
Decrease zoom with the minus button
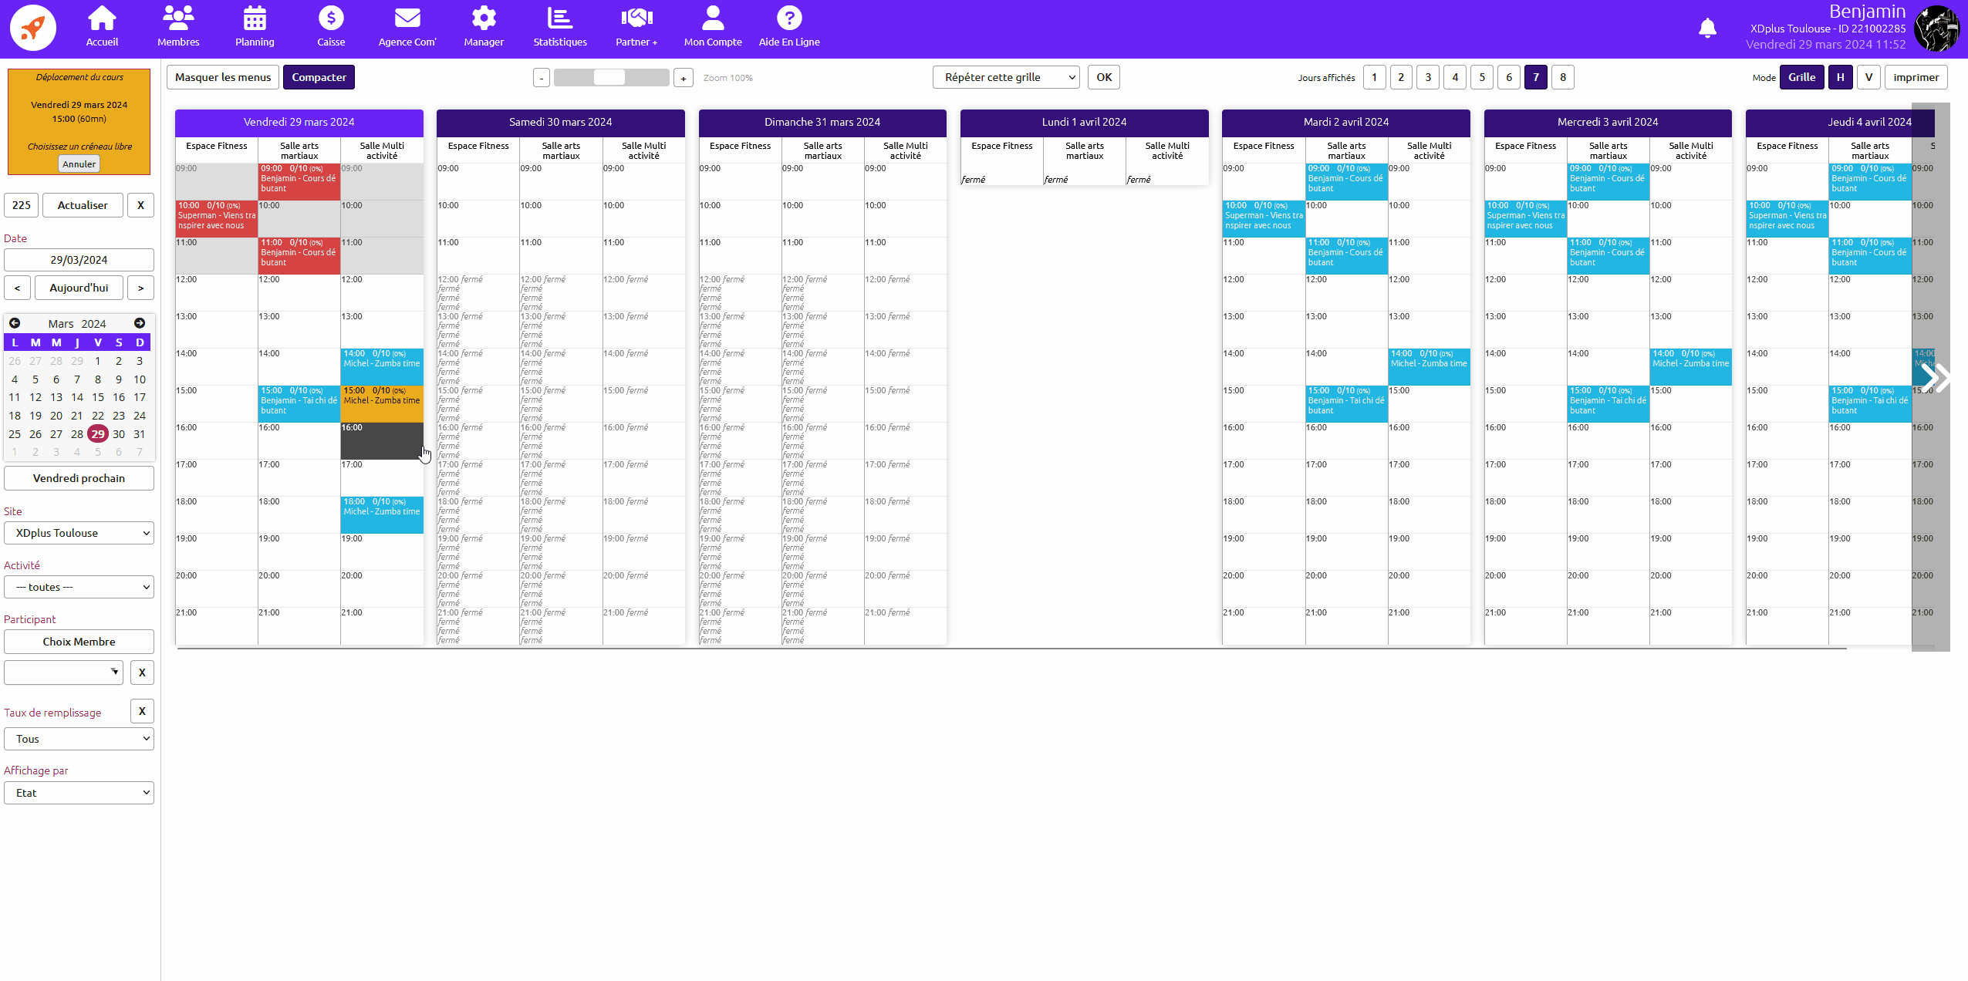click(x=542, y=78)
